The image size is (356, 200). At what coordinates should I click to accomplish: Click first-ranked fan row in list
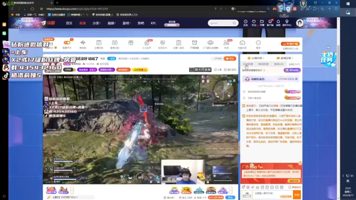tap(271, 92)
